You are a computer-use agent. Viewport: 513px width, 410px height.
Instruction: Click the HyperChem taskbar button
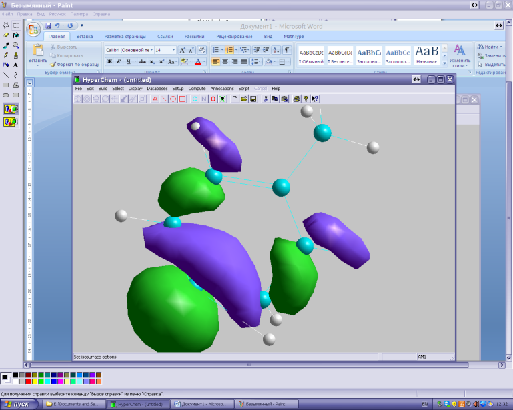(139, 404)
